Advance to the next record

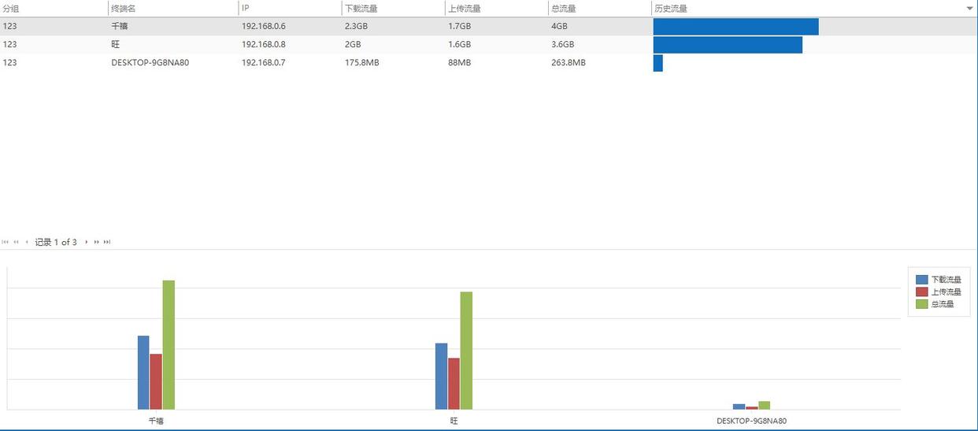pyautogui.click(x=86, y=242)
